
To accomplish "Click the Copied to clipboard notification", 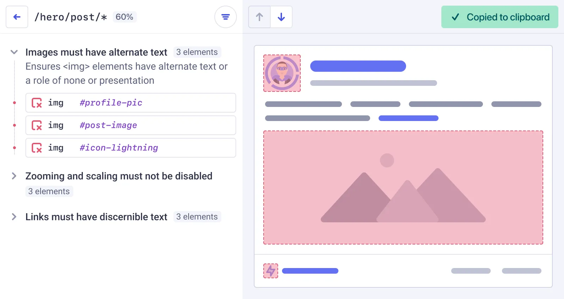I will click(x=499, y=17).
